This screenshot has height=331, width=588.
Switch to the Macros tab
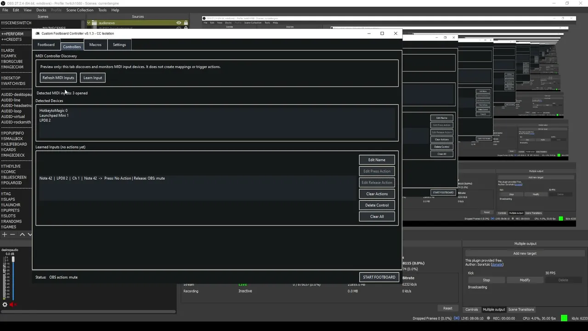pyautogui.click(x=96, y=45)
